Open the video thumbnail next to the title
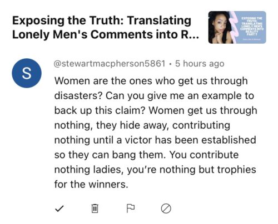This screenshot has height=224, width=278. click(237, 27)
